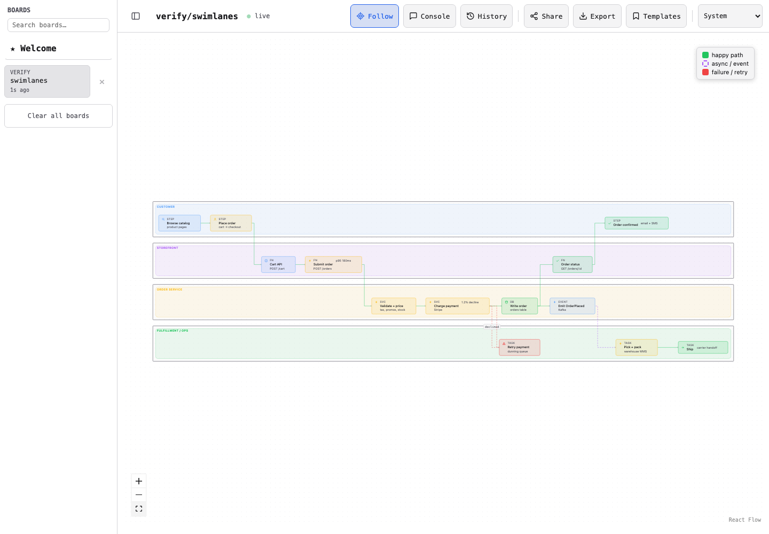Click the green happy path legend swatch
The image size is (769, 534).
click(x=705, y=55)
